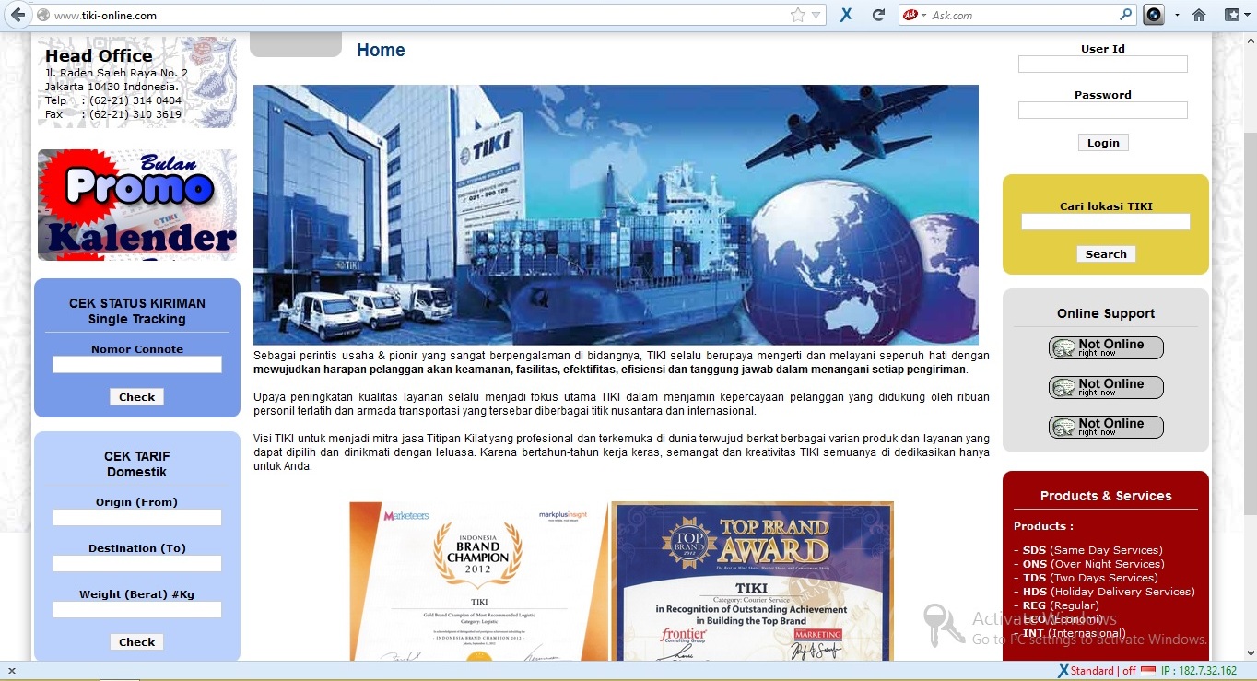Click the blue X icon beside the address bar
Image resolution: width=1257 pixels, height=681 pixels.
tap(846, 15)
